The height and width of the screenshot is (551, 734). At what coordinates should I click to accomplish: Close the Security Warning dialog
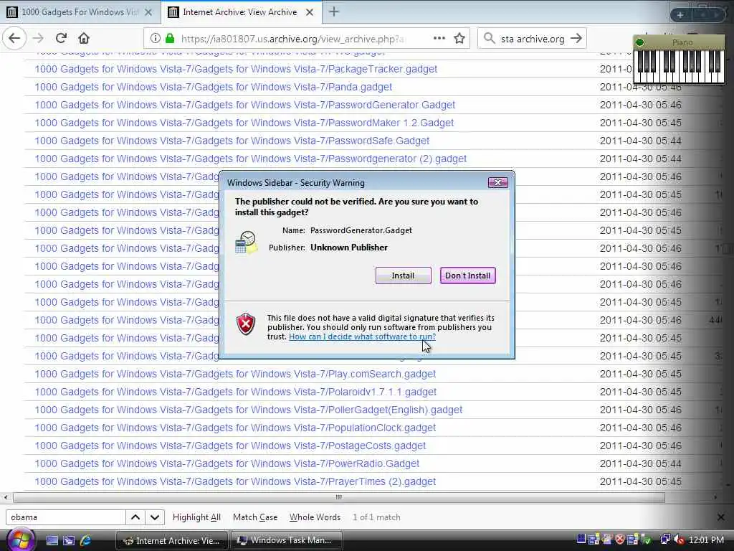click(x=497, y=183)
